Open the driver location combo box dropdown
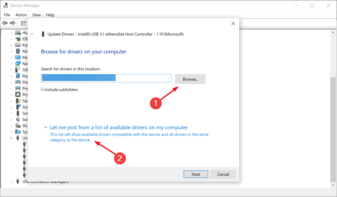The width and height of the screenshot is (337, 197). pyautogui.click(x=168, y=79)
